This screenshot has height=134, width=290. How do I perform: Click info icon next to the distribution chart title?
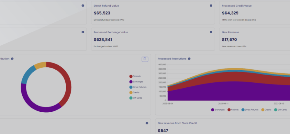coord(12,59)
